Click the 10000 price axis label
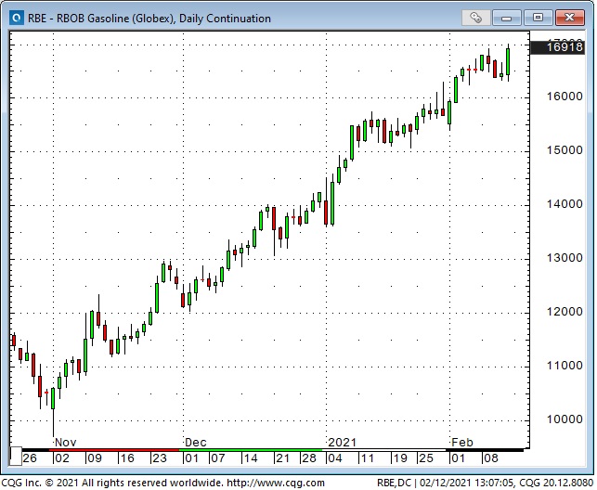This screenshot has height=490, width=597. (565, 419)
